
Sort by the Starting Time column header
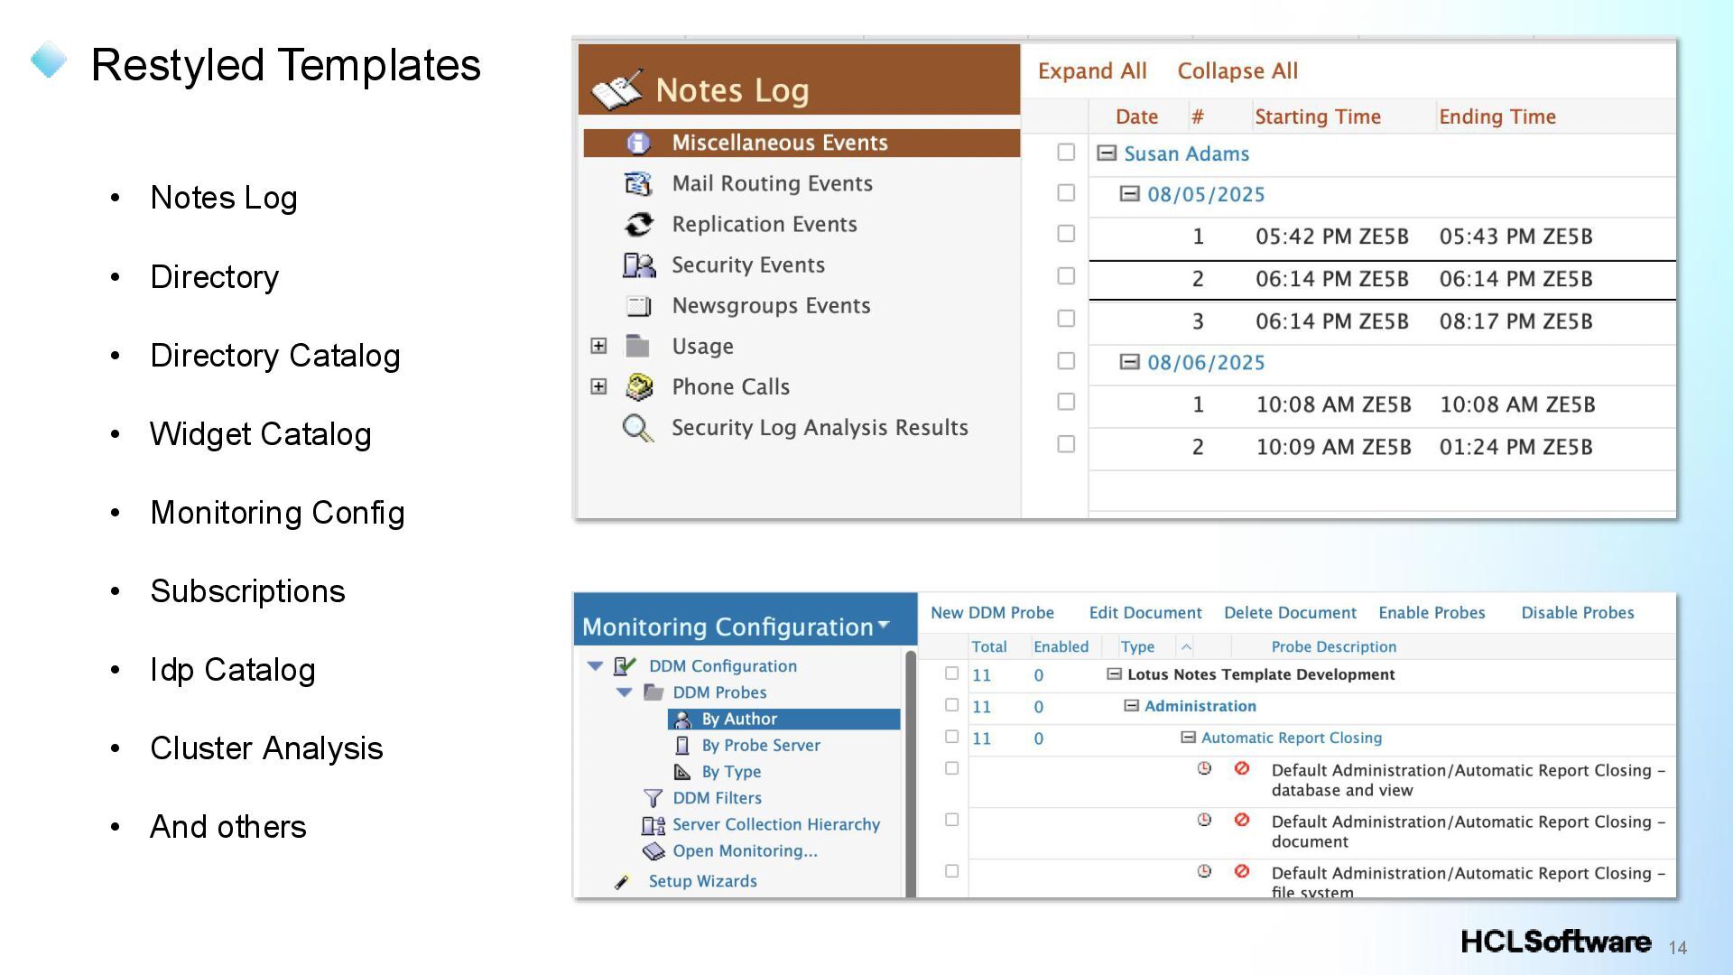[x=1317, y=117]
